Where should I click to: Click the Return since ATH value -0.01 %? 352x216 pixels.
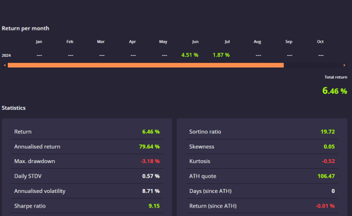(x=325, y=206)
